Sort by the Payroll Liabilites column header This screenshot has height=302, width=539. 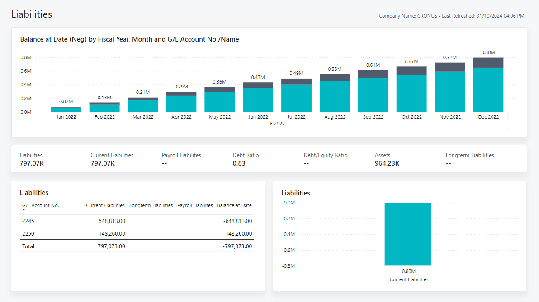194,205
